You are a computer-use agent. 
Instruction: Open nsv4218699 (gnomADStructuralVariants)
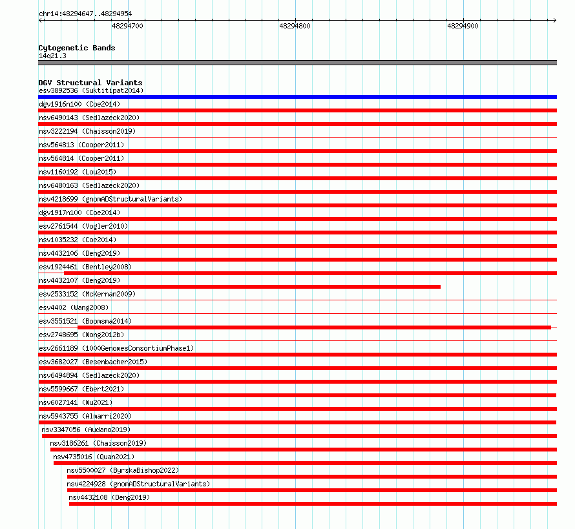[x=110, y=199]
